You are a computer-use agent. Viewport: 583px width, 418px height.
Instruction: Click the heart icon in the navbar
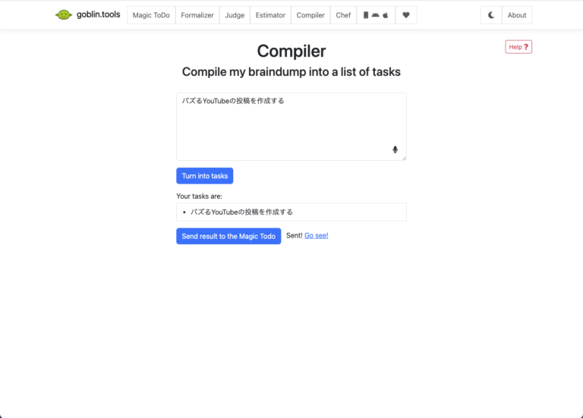click(x=406, y=15)
